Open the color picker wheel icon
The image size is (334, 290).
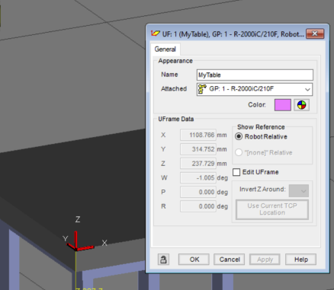[301, 105]
